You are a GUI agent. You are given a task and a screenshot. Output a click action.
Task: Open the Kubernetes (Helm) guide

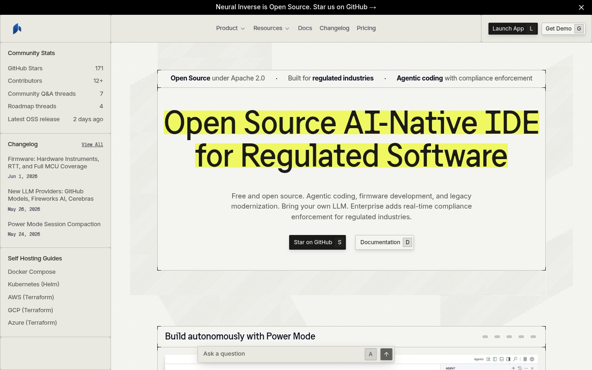tap(33, 284)
